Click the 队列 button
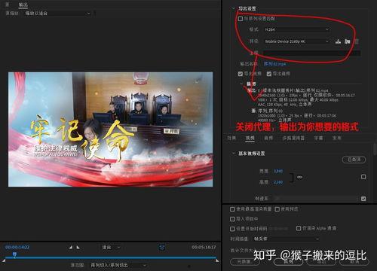The image size is (377, 271). click(x=289, y=262)
